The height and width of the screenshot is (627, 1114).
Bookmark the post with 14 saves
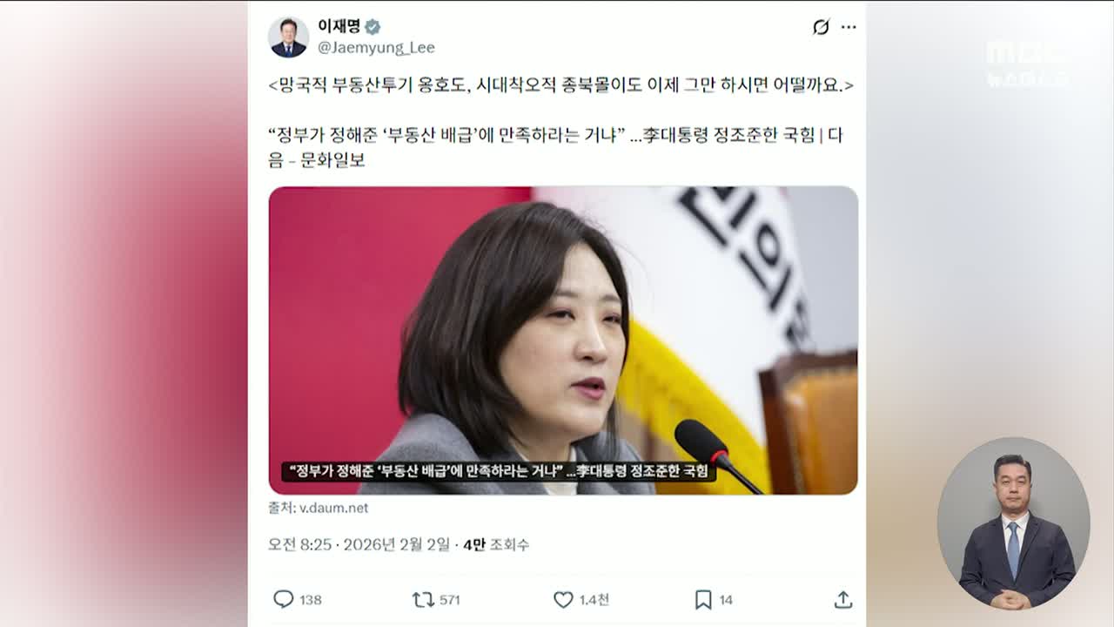703,599
